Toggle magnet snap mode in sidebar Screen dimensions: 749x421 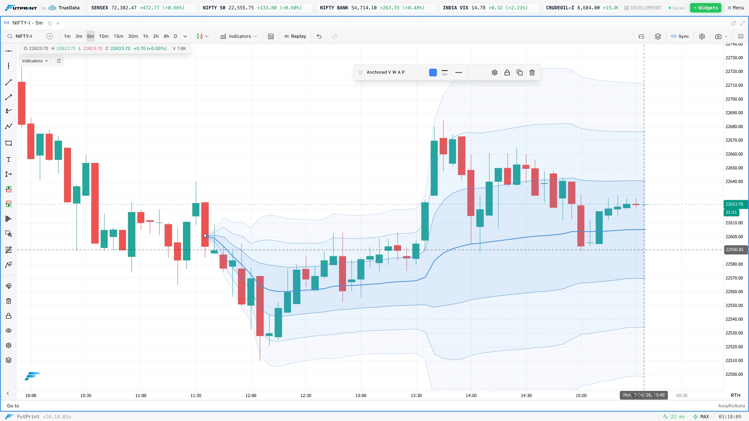8,286
